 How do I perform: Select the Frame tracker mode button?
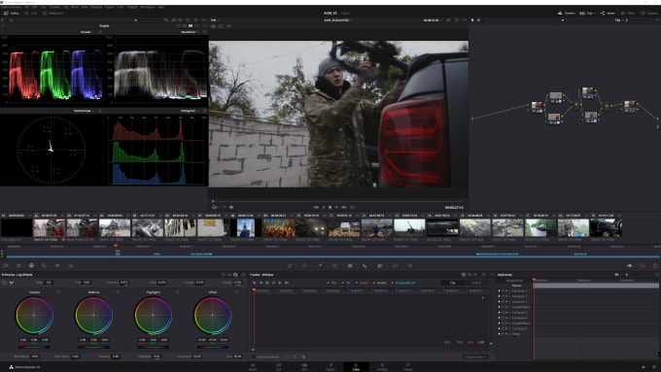[x=476, y=283]
